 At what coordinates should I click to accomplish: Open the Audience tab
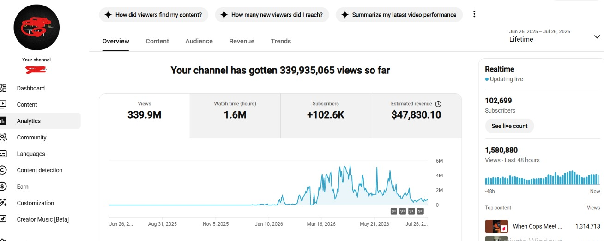[199, 41]
